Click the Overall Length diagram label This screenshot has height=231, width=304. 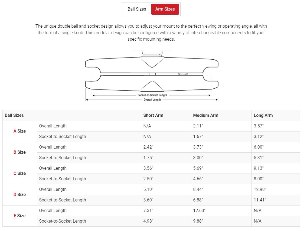tap(152, 100)
